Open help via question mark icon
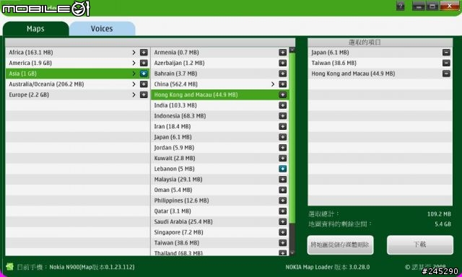462x277 pixels. [x=401, y=6]
